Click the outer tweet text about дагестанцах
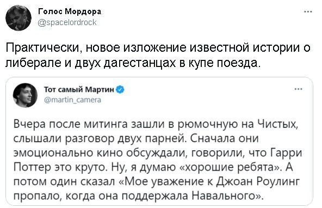322x208 pixels. (x=158, y=56)
